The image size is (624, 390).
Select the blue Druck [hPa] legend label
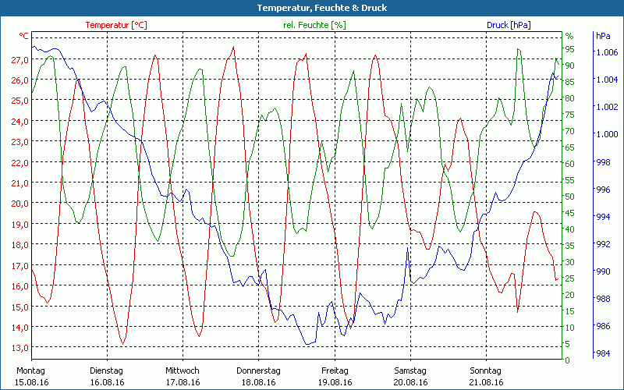pos(509,25)
